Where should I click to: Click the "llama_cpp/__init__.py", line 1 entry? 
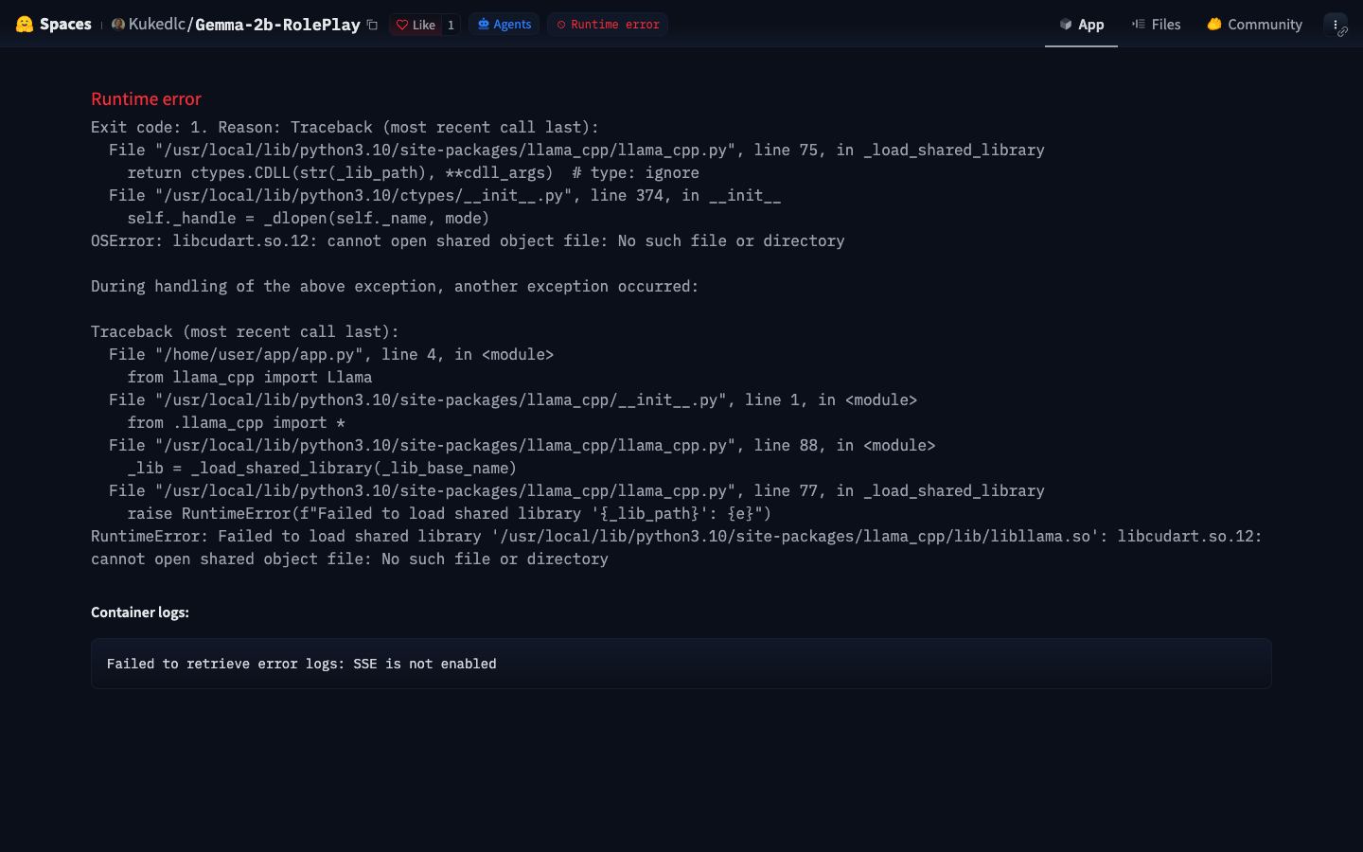tap(513, 400)
